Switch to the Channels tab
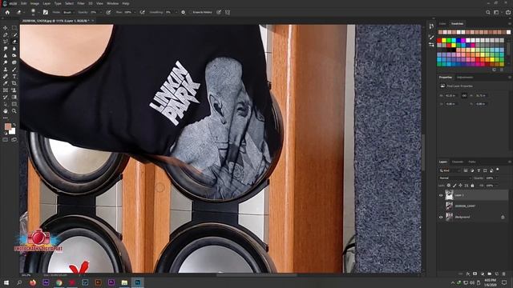The height and width of the screenshot is (288, 513). [458, 162]
